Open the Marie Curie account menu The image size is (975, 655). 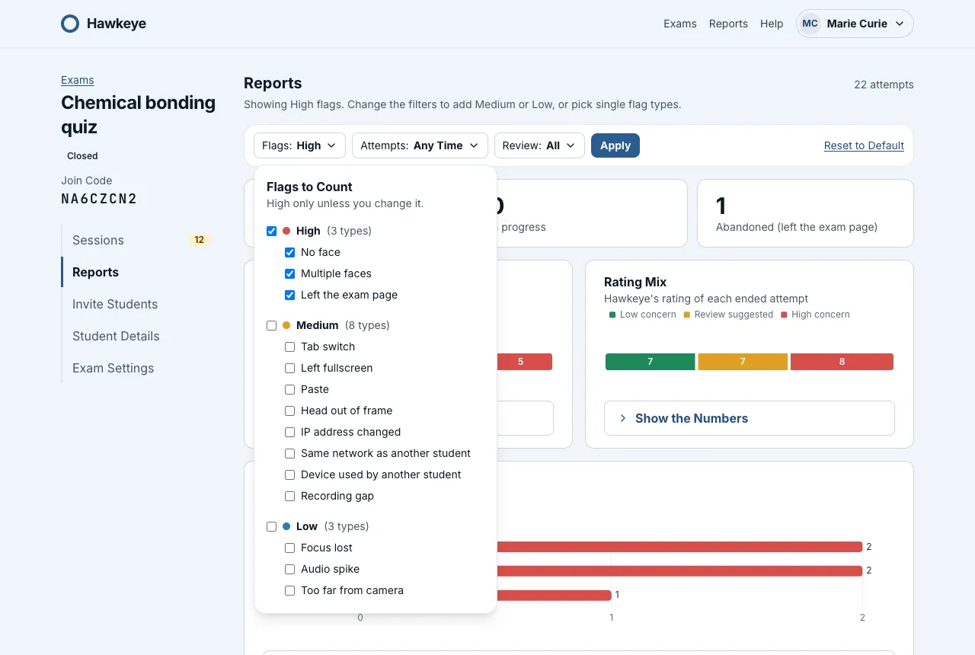click(x=855, y=24)
